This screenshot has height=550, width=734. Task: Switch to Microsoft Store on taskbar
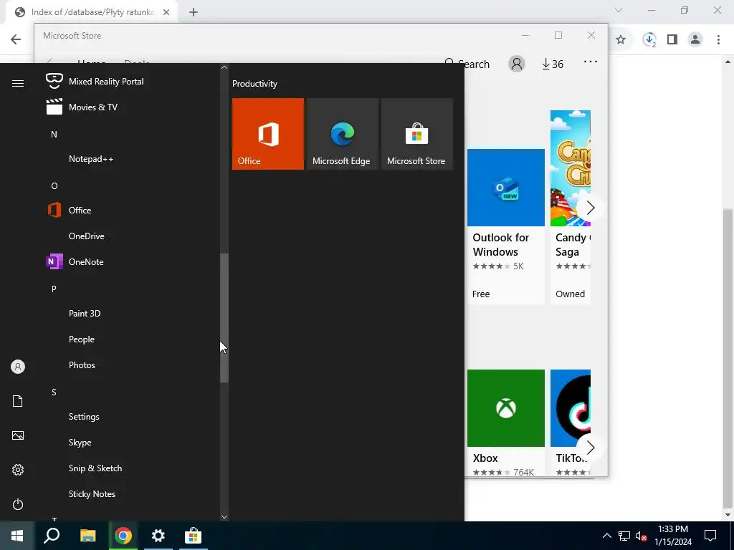193,536
